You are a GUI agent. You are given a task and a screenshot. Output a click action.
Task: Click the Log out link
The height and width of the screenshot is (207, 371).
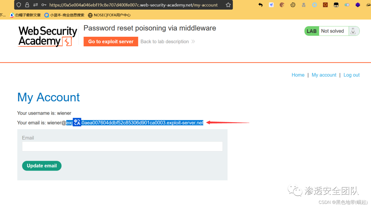[x=351, y=75]
